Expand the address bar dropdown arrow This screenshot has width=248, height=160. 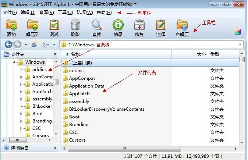[240, 45]
